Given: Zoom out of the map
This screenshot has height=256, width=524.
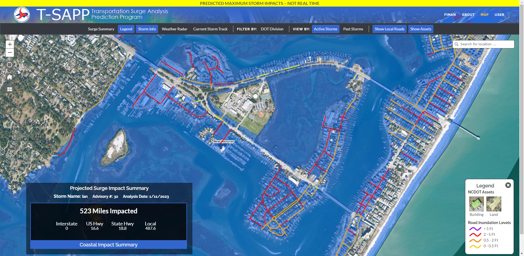Looking at the screenshot, I should tap(10, 53).
